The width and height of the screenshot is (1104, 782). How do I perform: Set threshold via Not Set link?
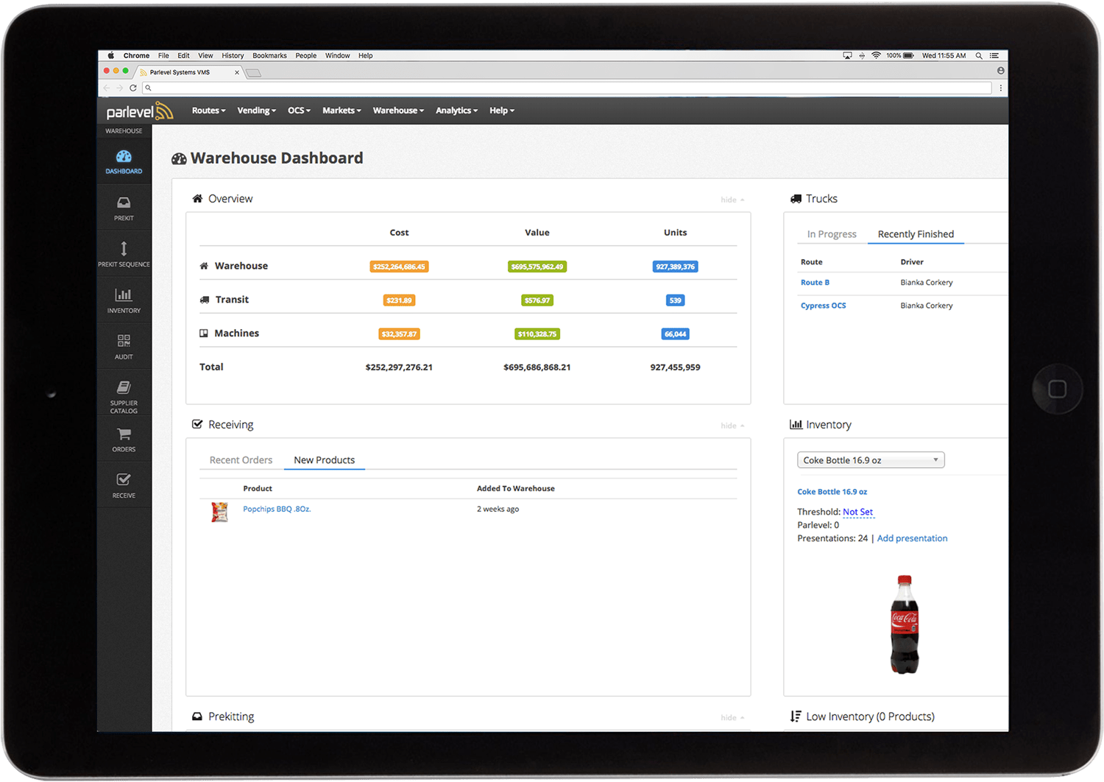pos(858,512)
